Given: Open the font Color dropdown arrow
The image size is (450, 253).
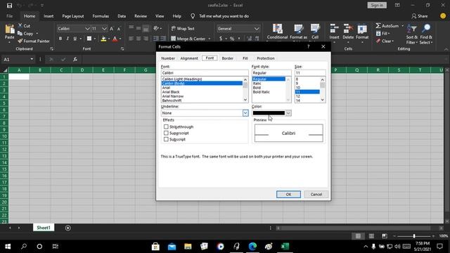Looking at the screenshot, I should 288,113.
